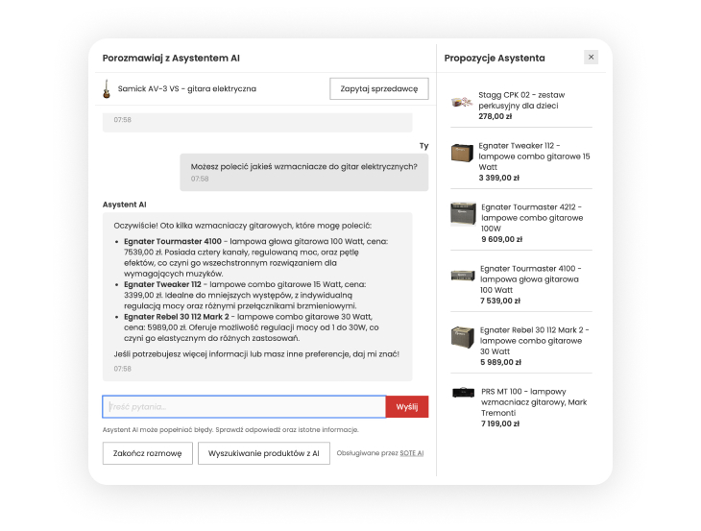Close the Propozycje Asystenta panel
The image size is (701, 531).
[591, 58]
